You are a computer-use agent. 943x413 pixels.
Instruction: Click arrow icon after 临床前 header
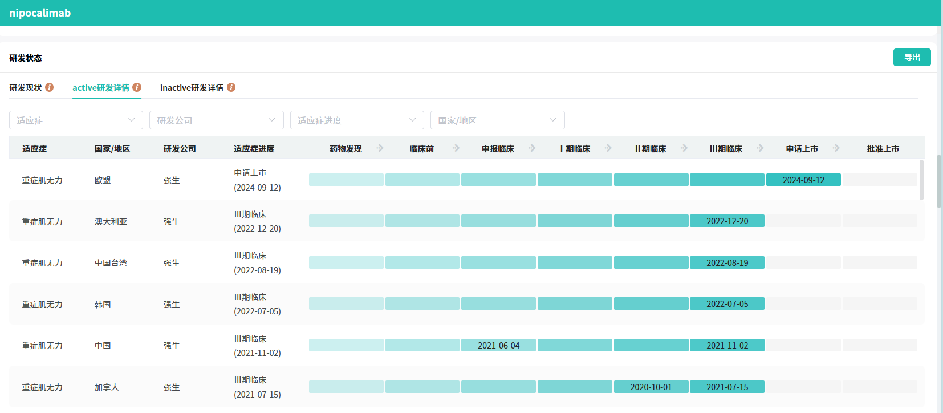pos(456,148)
